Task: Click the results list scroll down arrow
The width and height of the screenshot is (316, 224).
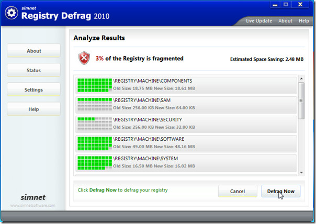Action: point(301,172)
